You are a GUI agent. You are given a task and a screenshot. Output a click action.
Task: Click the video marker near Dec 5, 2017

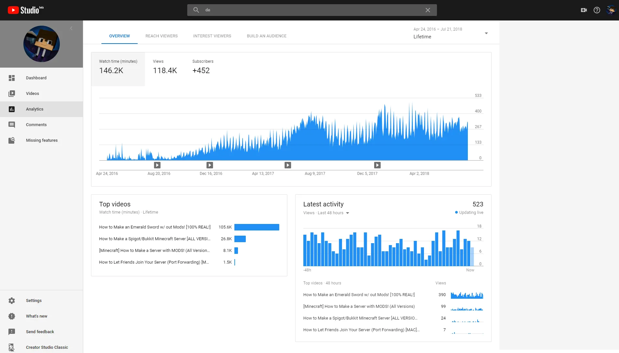coord(377,165)
